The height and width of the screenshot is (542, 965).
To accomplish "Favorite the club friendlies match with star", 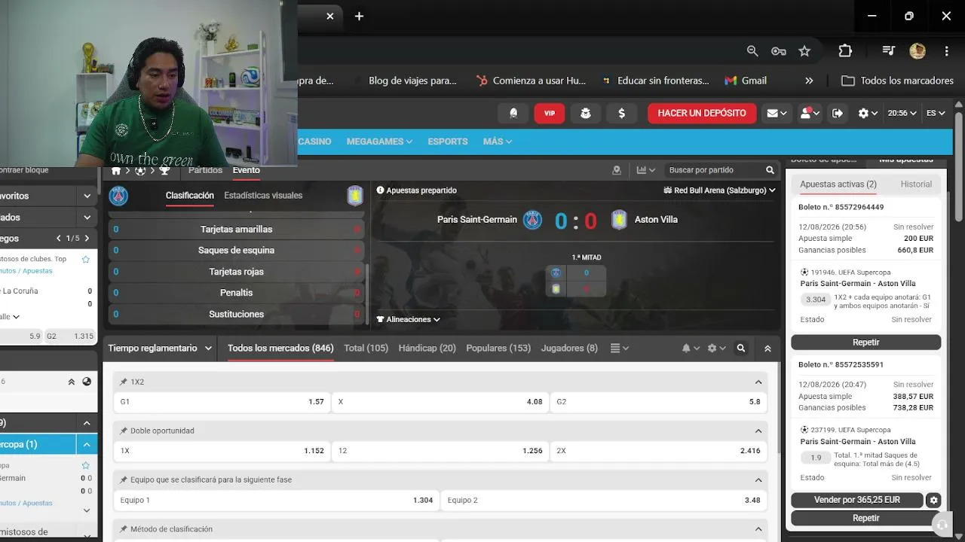I will point(85,259).
